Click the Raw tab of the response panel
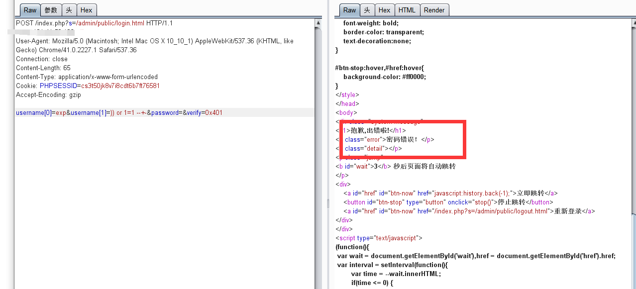Screen dimensions: 636x289 (349, 9)
